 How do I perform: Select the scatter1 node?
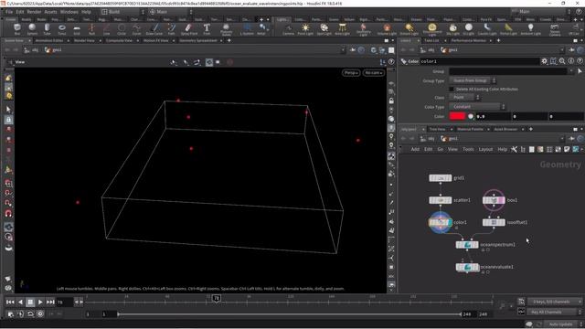click(441, 200)
